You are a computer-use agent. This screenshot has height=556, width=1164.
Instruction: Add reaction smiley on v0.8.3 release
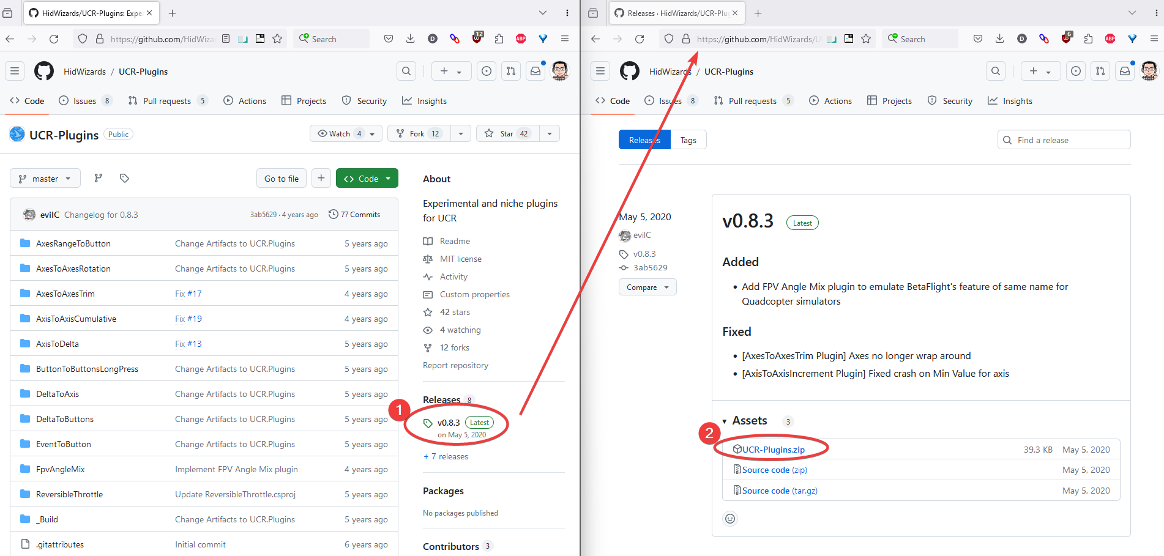pyautogui.click(x=730, y=519)
